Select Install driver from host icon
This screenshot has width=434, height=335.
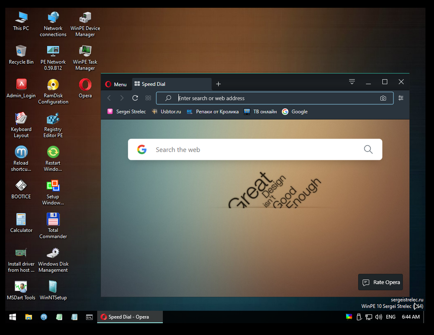(x=21, y=260)
